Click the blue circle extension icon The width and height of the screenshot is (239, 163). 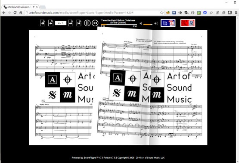click(x=205, y=13)
